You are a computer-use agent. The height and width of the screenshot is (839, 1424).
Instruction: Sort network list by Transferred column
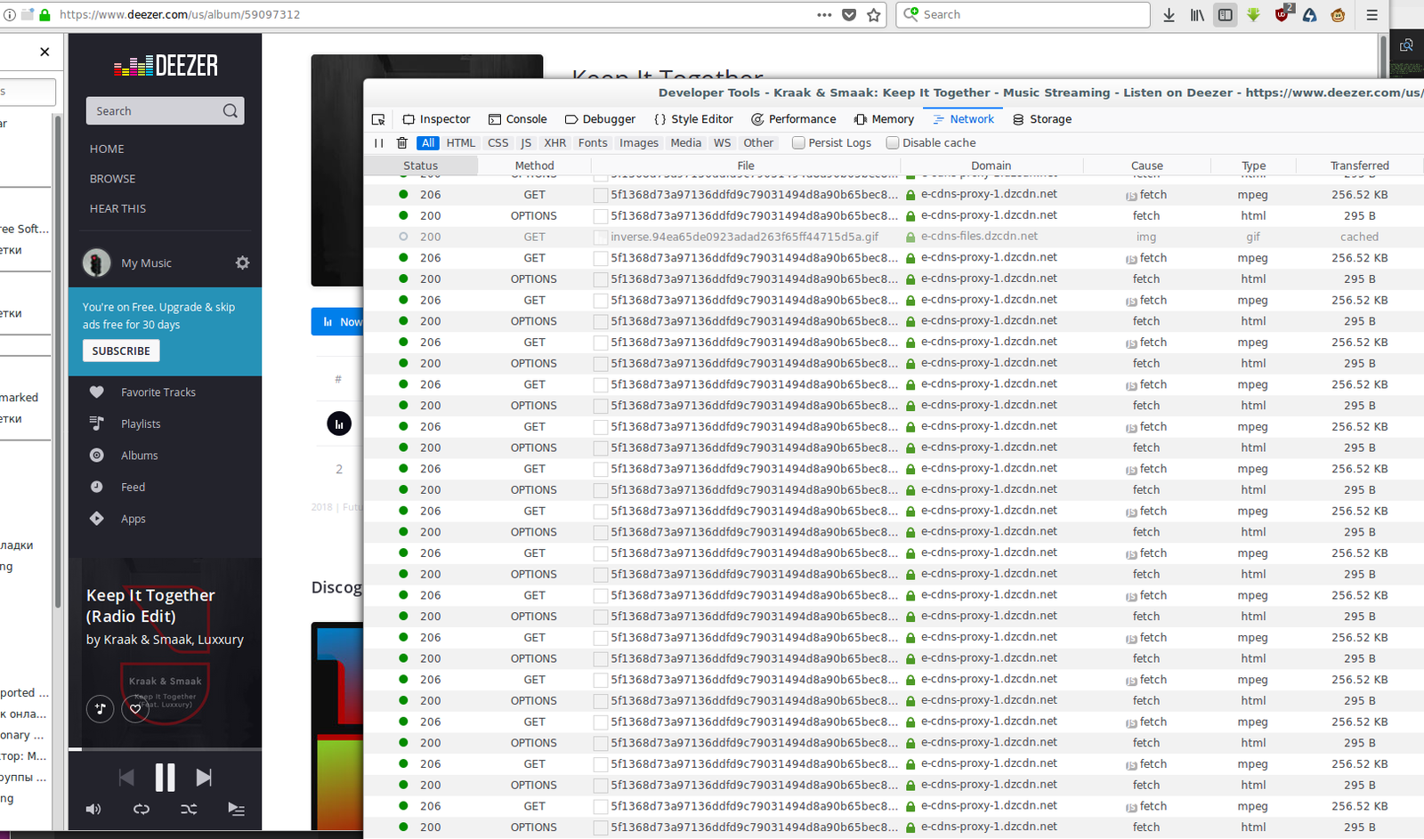click(x=1359, y=165)
